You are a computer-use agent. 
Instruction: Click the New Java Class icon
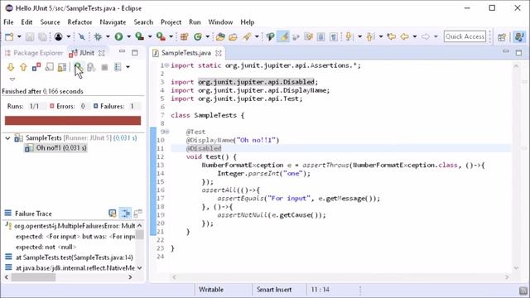[x=198, y=36]
